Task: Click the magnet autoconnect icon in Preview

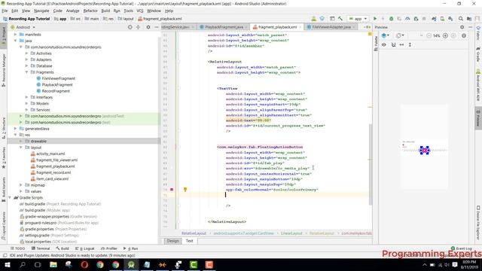Action: (393, 44)
